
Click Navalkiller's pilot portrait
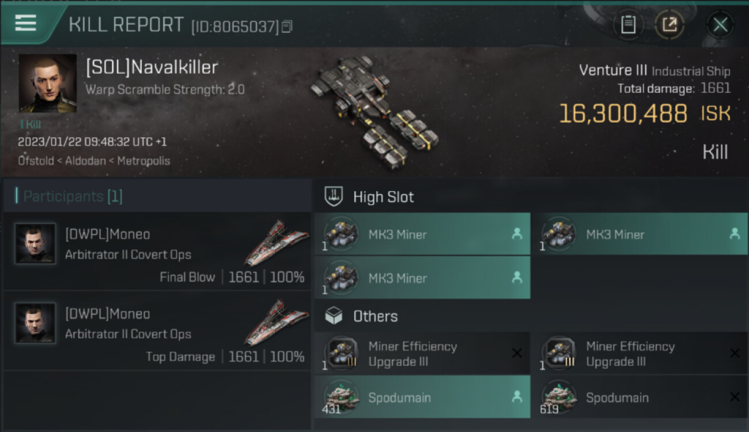(48, 83)
